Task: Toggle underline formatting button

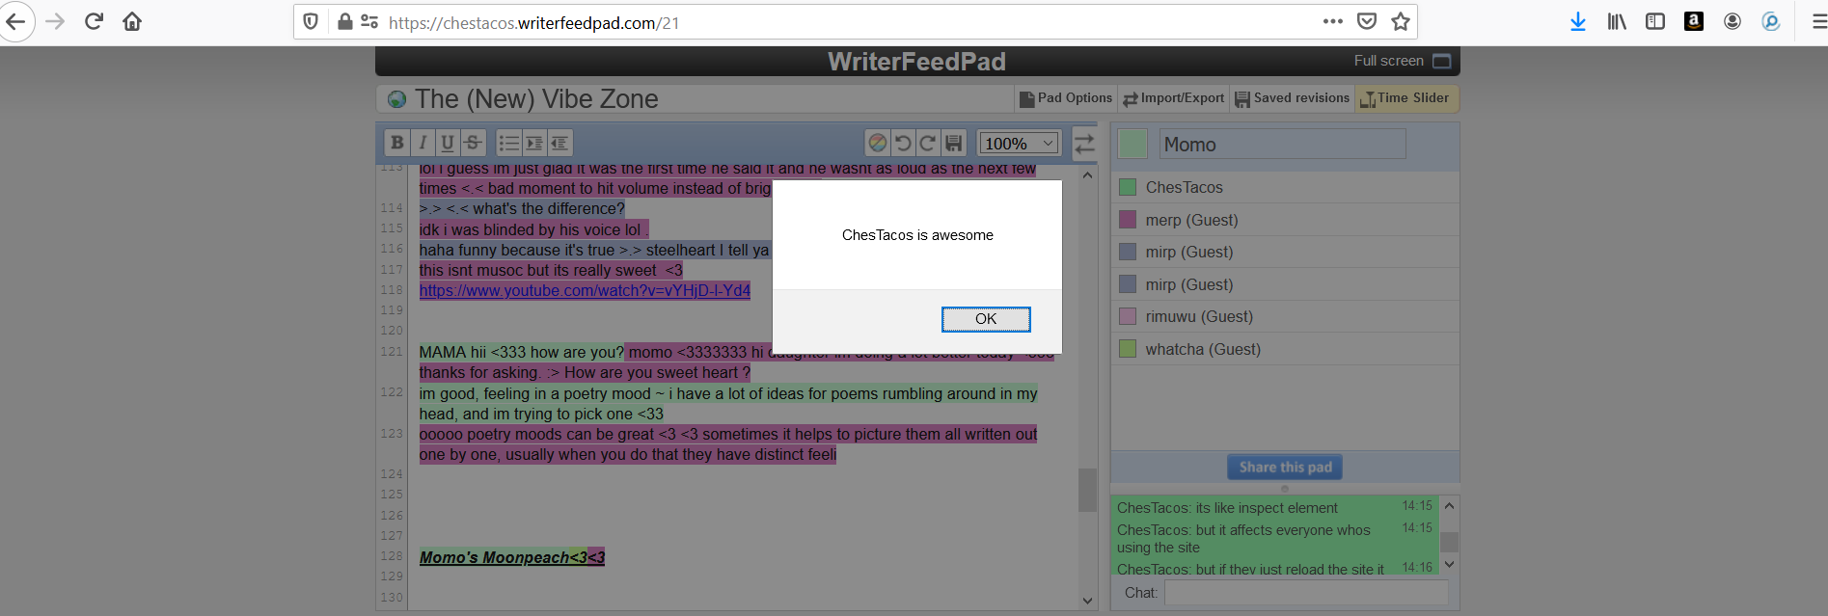Action: pos(447,143)
